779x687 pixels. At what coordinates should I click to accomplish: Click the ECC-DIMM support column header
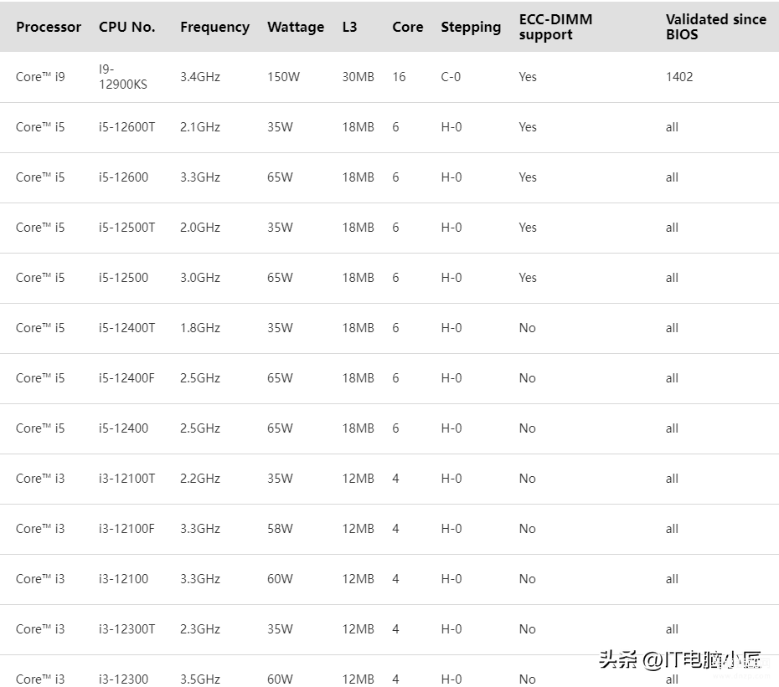click(x=555, y=27)
